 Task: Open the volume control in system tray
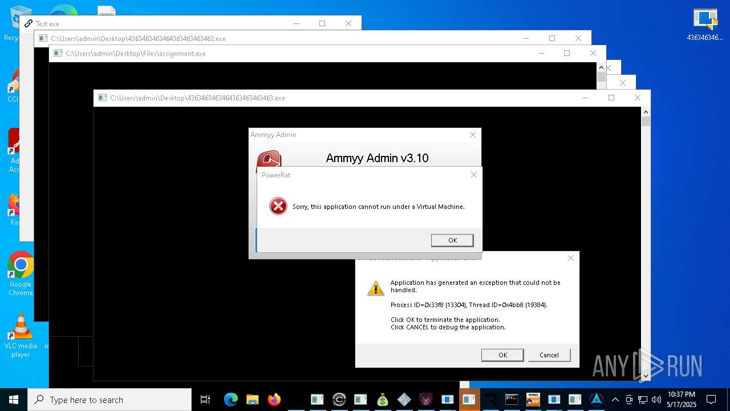(656, 400)
